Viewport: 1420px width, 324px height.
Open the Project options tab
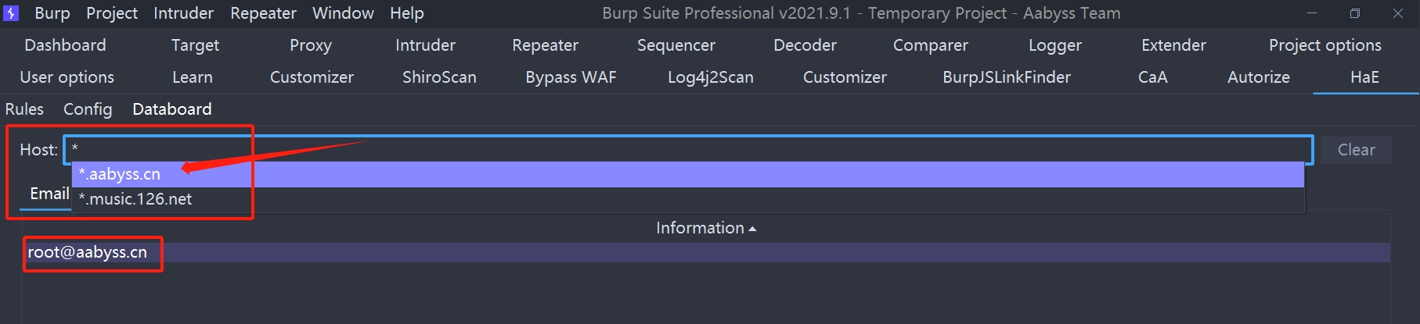coord(1324,45)
